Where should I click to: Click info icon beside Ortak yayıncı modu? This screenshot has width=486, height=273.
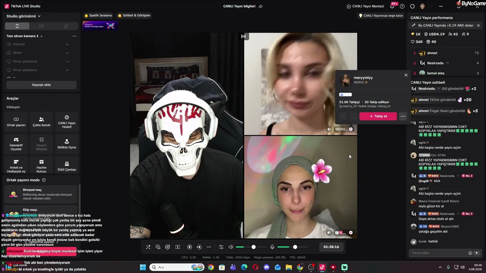44,180
